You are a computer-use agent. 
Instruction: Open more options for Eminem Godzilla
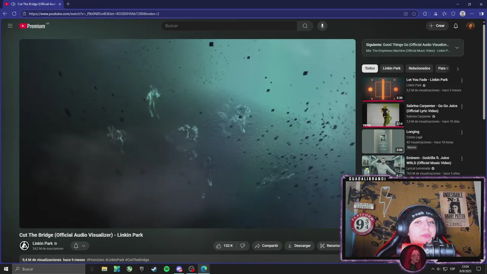(x=462, y=159)
